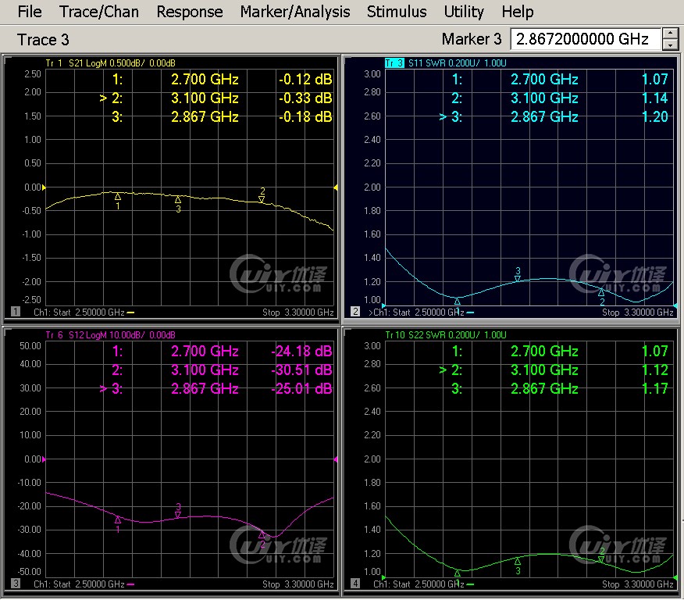The width and height of the screenshot is (684, 600).
Task: Increment Marker 3 frequency with up arrow
Action: click(x=670, y=34)
